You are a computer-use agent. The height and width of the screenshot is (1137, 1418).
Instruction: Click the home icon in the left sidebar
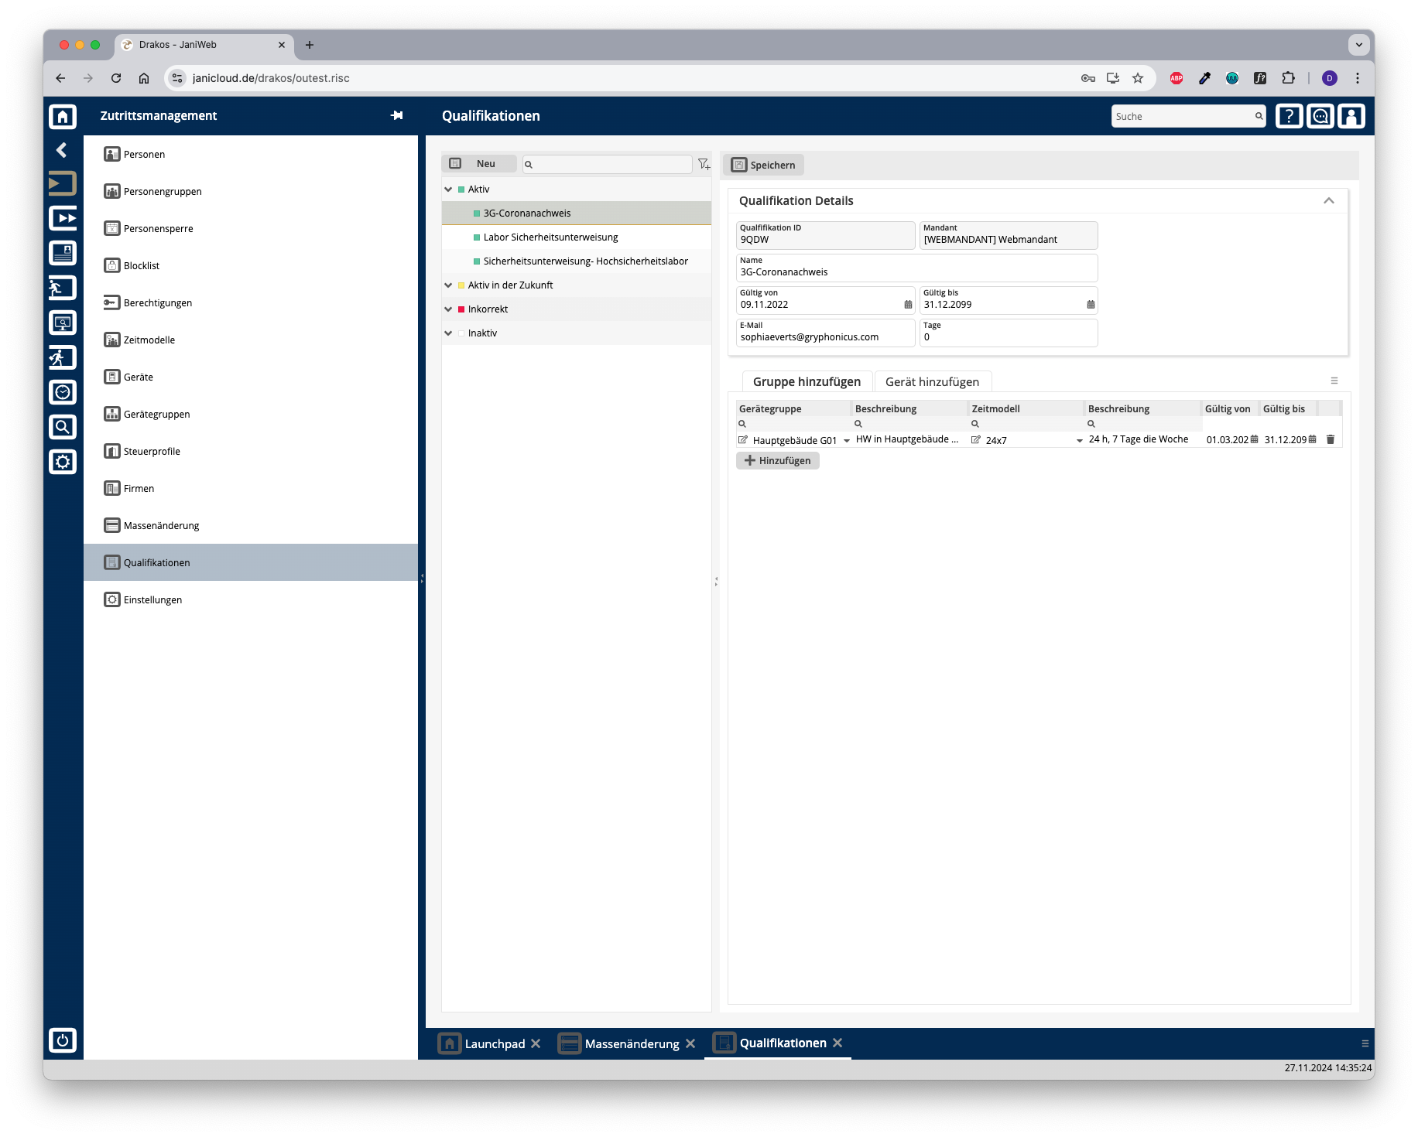[x=63, y=116]
